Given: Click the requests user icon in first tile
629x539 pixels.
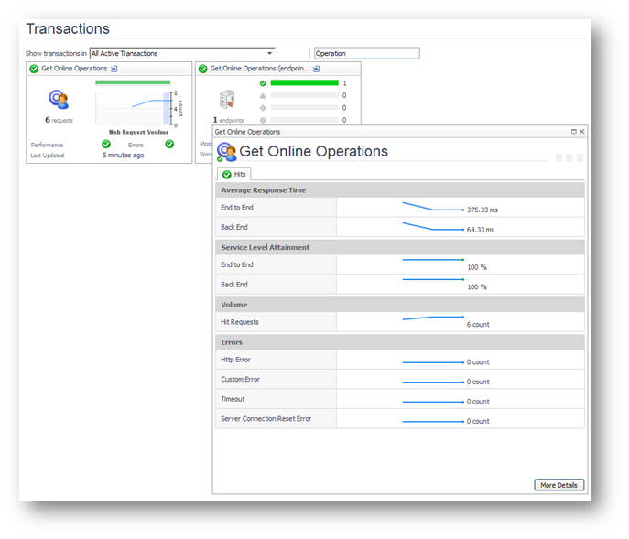Looking at the screenshot, I should pos(59,99).
